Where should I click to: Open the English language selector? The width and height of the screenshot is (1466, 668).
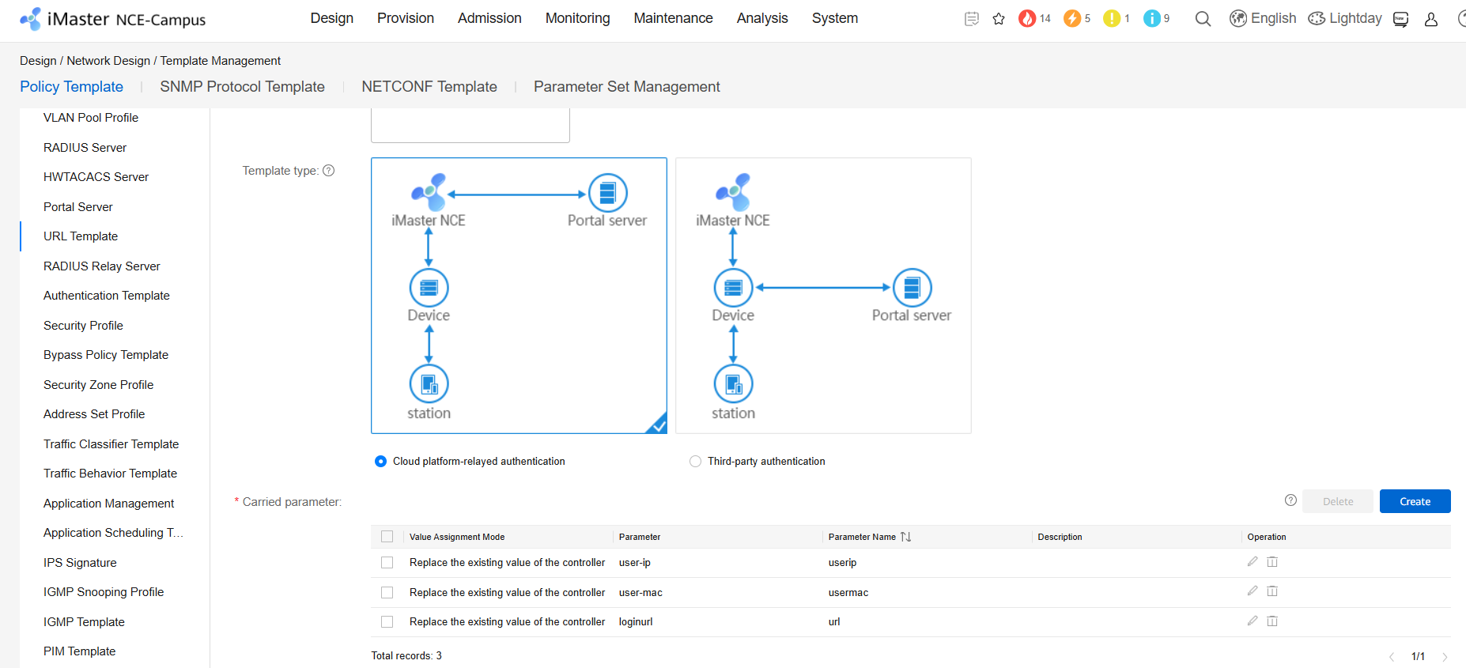point(1263,18)
